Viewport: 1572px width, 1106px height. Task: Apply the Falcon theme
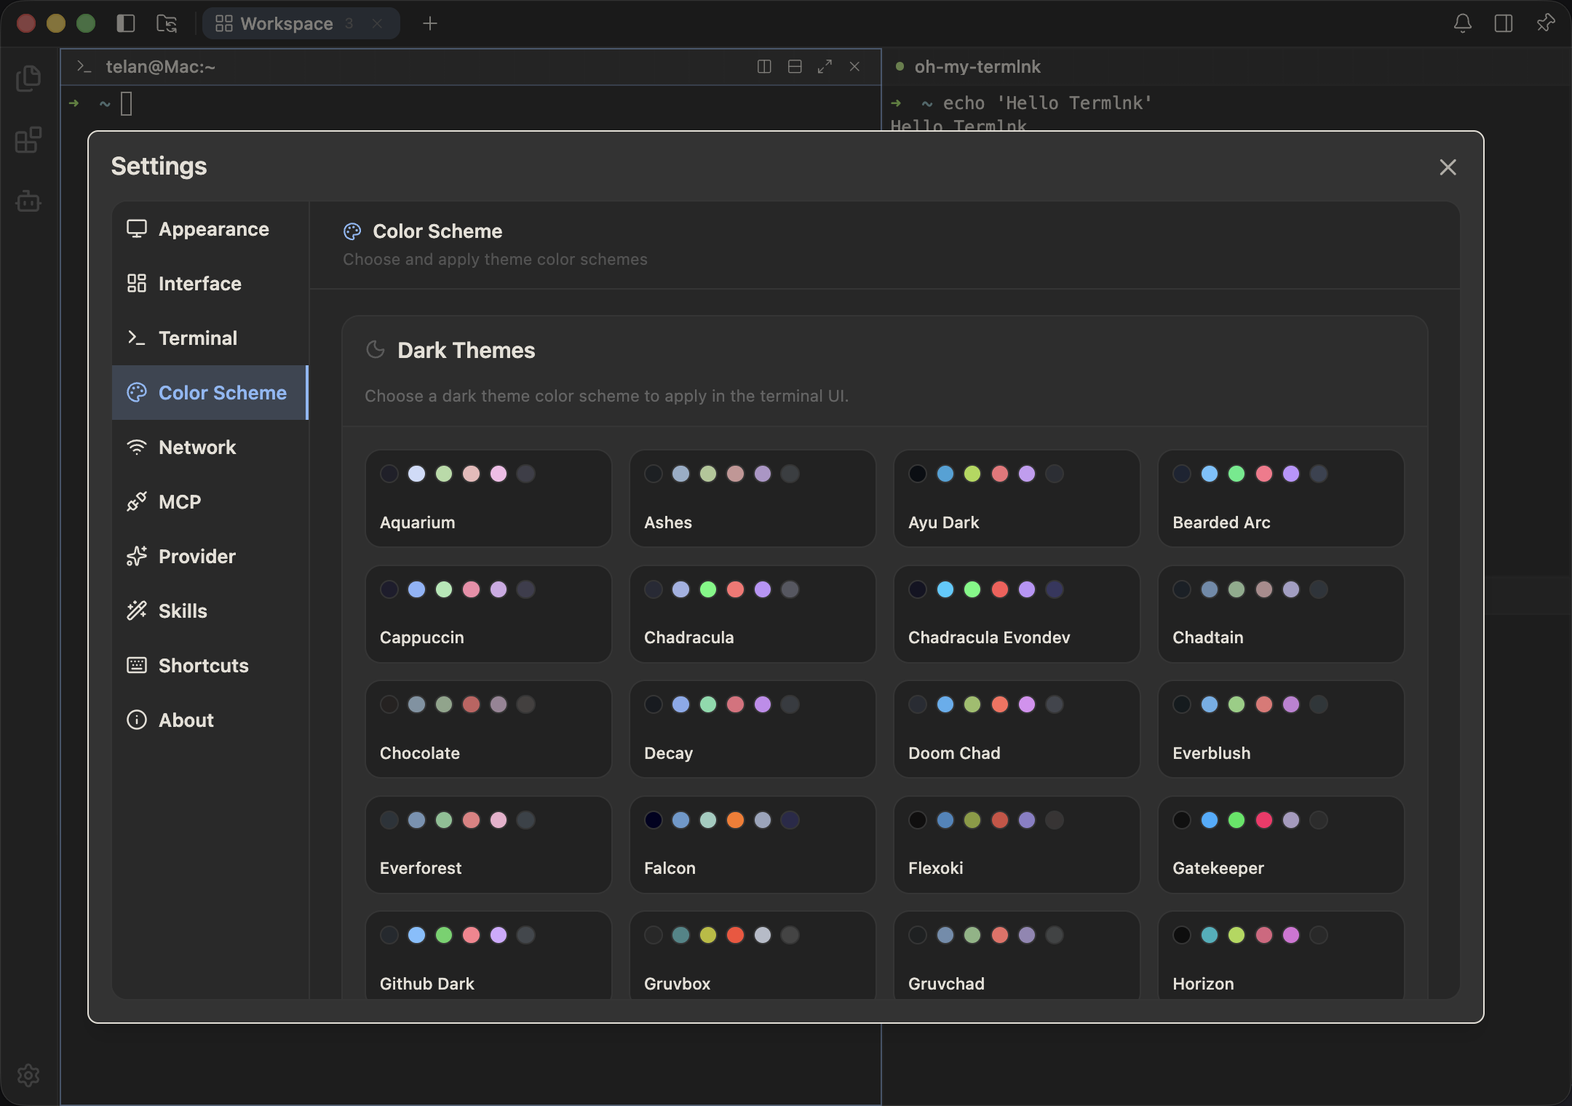(753, 845)
